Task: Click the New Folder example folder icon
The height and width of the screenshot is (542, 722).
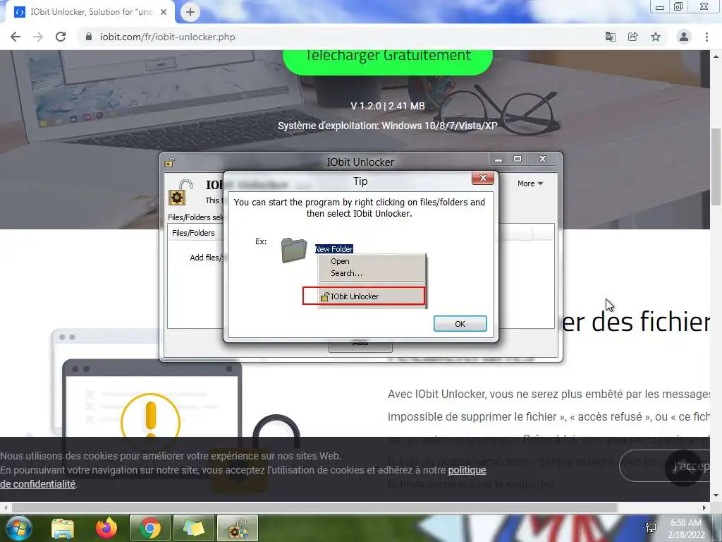Action: tap(294, 251)
